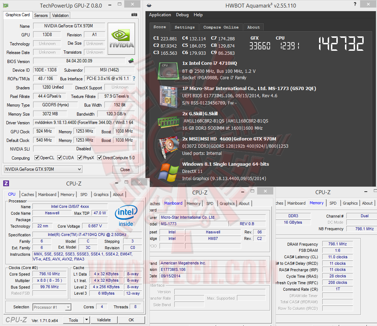Open Memory tab in left CPU-Z window
Viewport: 377px width, 326px height.
(67, 195)
